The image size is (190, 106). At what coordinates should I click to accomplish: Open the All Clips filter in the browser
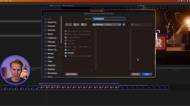[x=52, y=6]
